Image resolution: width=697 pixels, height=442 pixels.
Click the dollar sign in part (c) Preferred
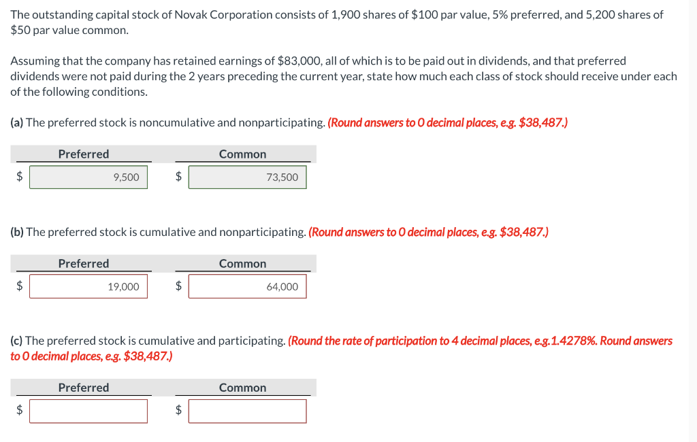pos(19,411)
